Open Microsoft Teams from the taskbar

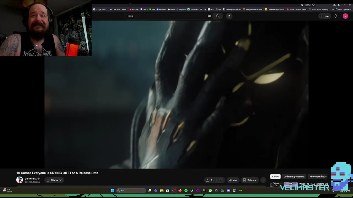[x=156, y=191]
